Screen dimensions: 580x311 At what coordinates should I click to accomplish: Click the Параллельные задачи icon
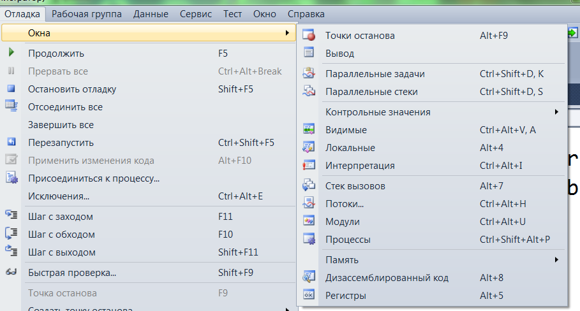point(309,73)
